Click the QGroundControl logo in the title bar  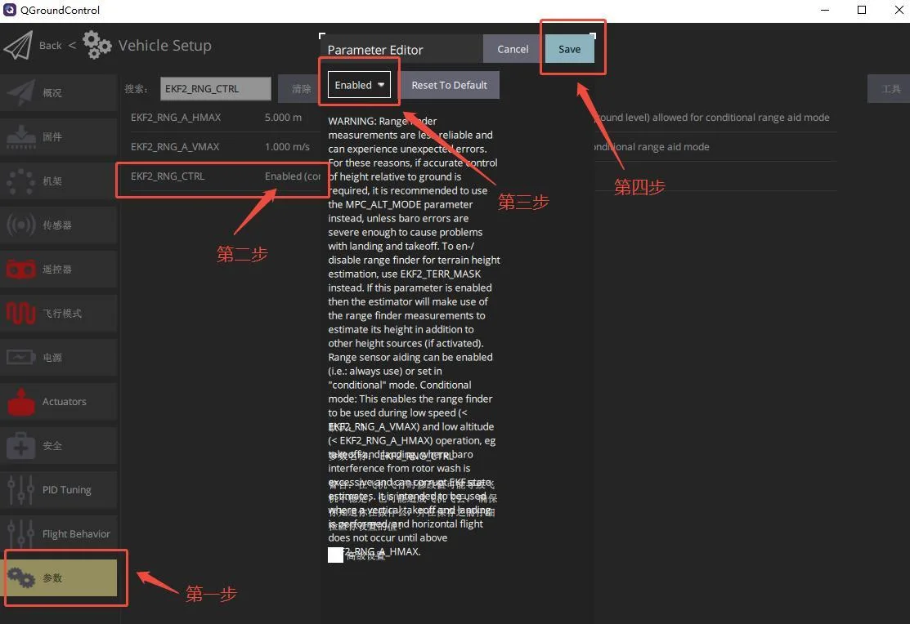point(9,10)
